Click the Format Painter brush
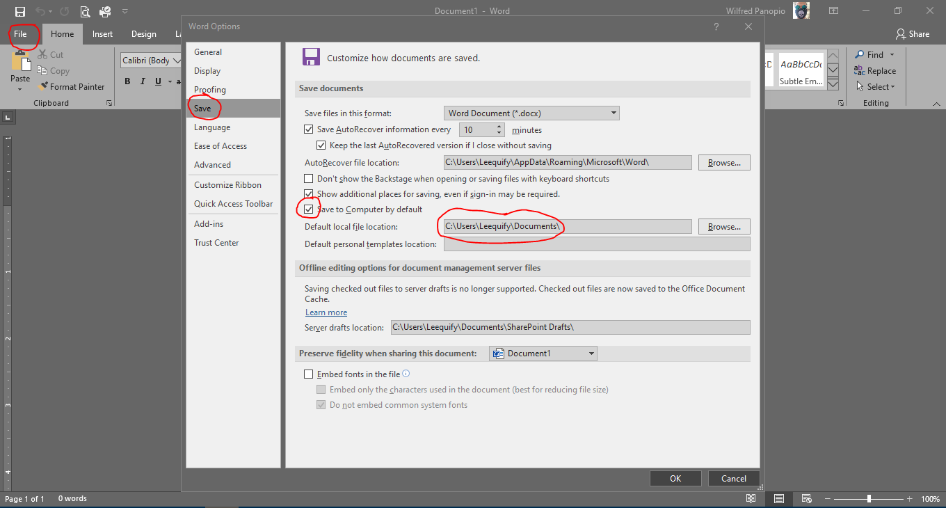The height and width of the screenshot is (508, 946). coord(42,87)
